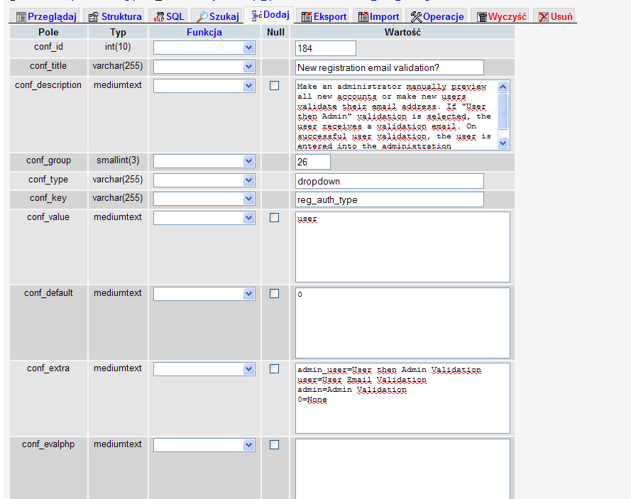Click the Eksport tab icon
Image resolution: width=631 pixels, height=499 pixels.
(307, 17)
